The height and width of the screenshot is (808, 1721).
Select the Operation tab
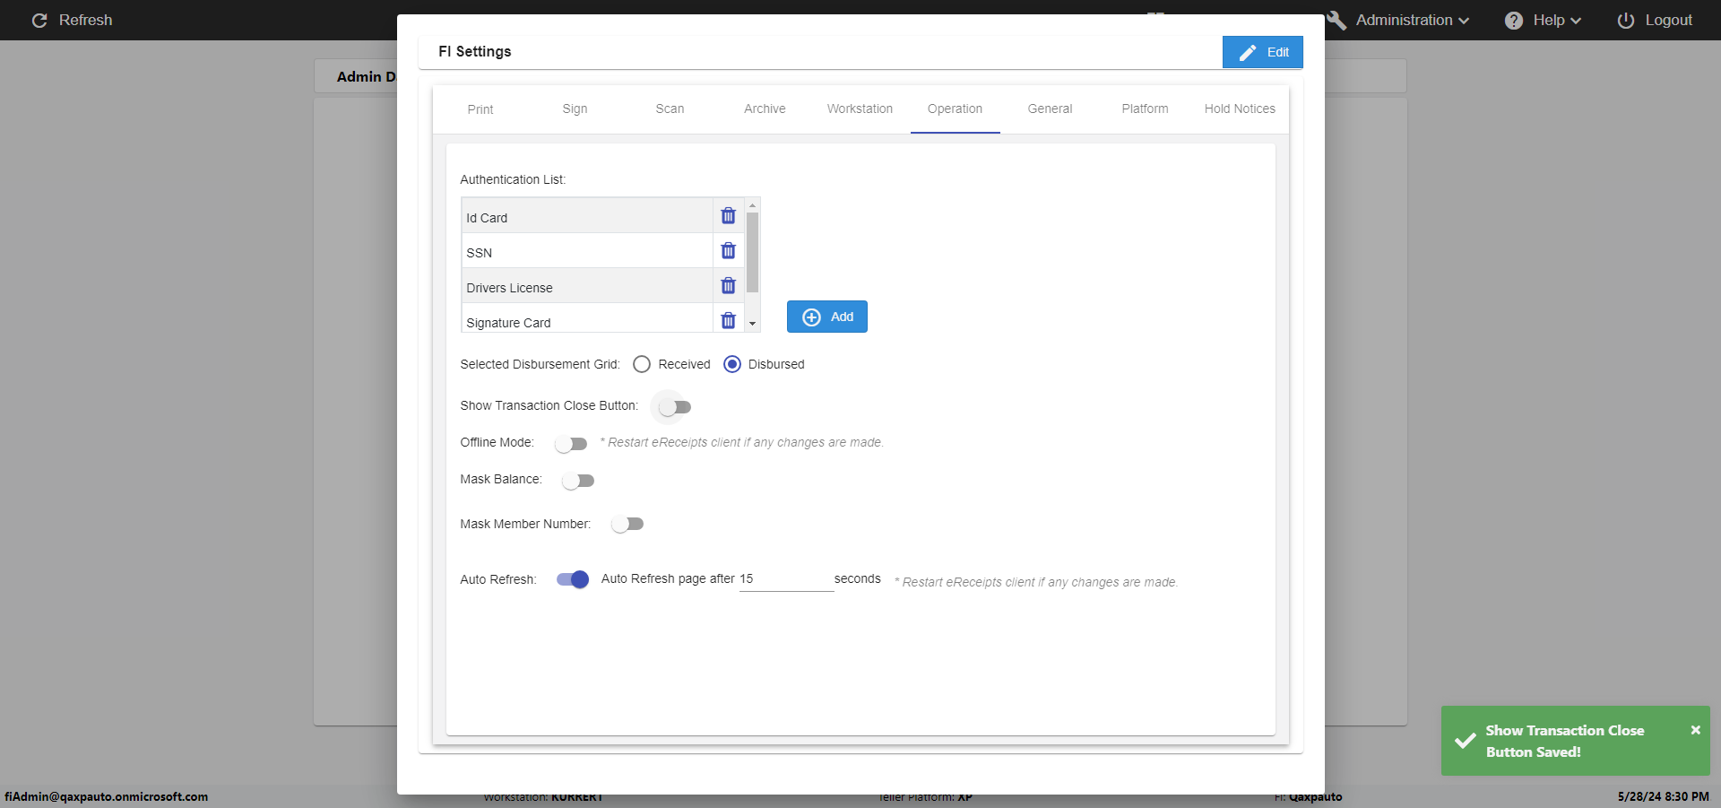pos(955,109)
